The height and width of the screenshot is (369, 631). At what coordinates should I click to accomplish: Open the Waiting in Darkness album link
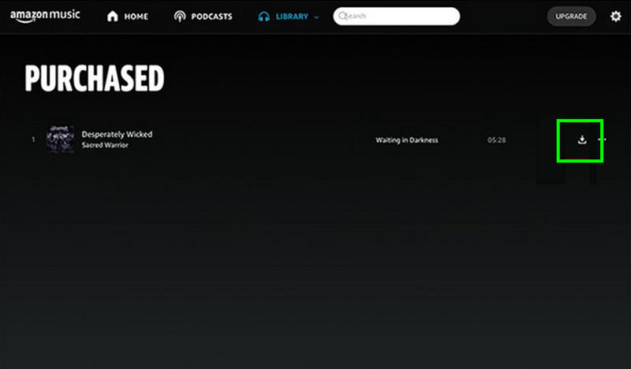(407, 140)
